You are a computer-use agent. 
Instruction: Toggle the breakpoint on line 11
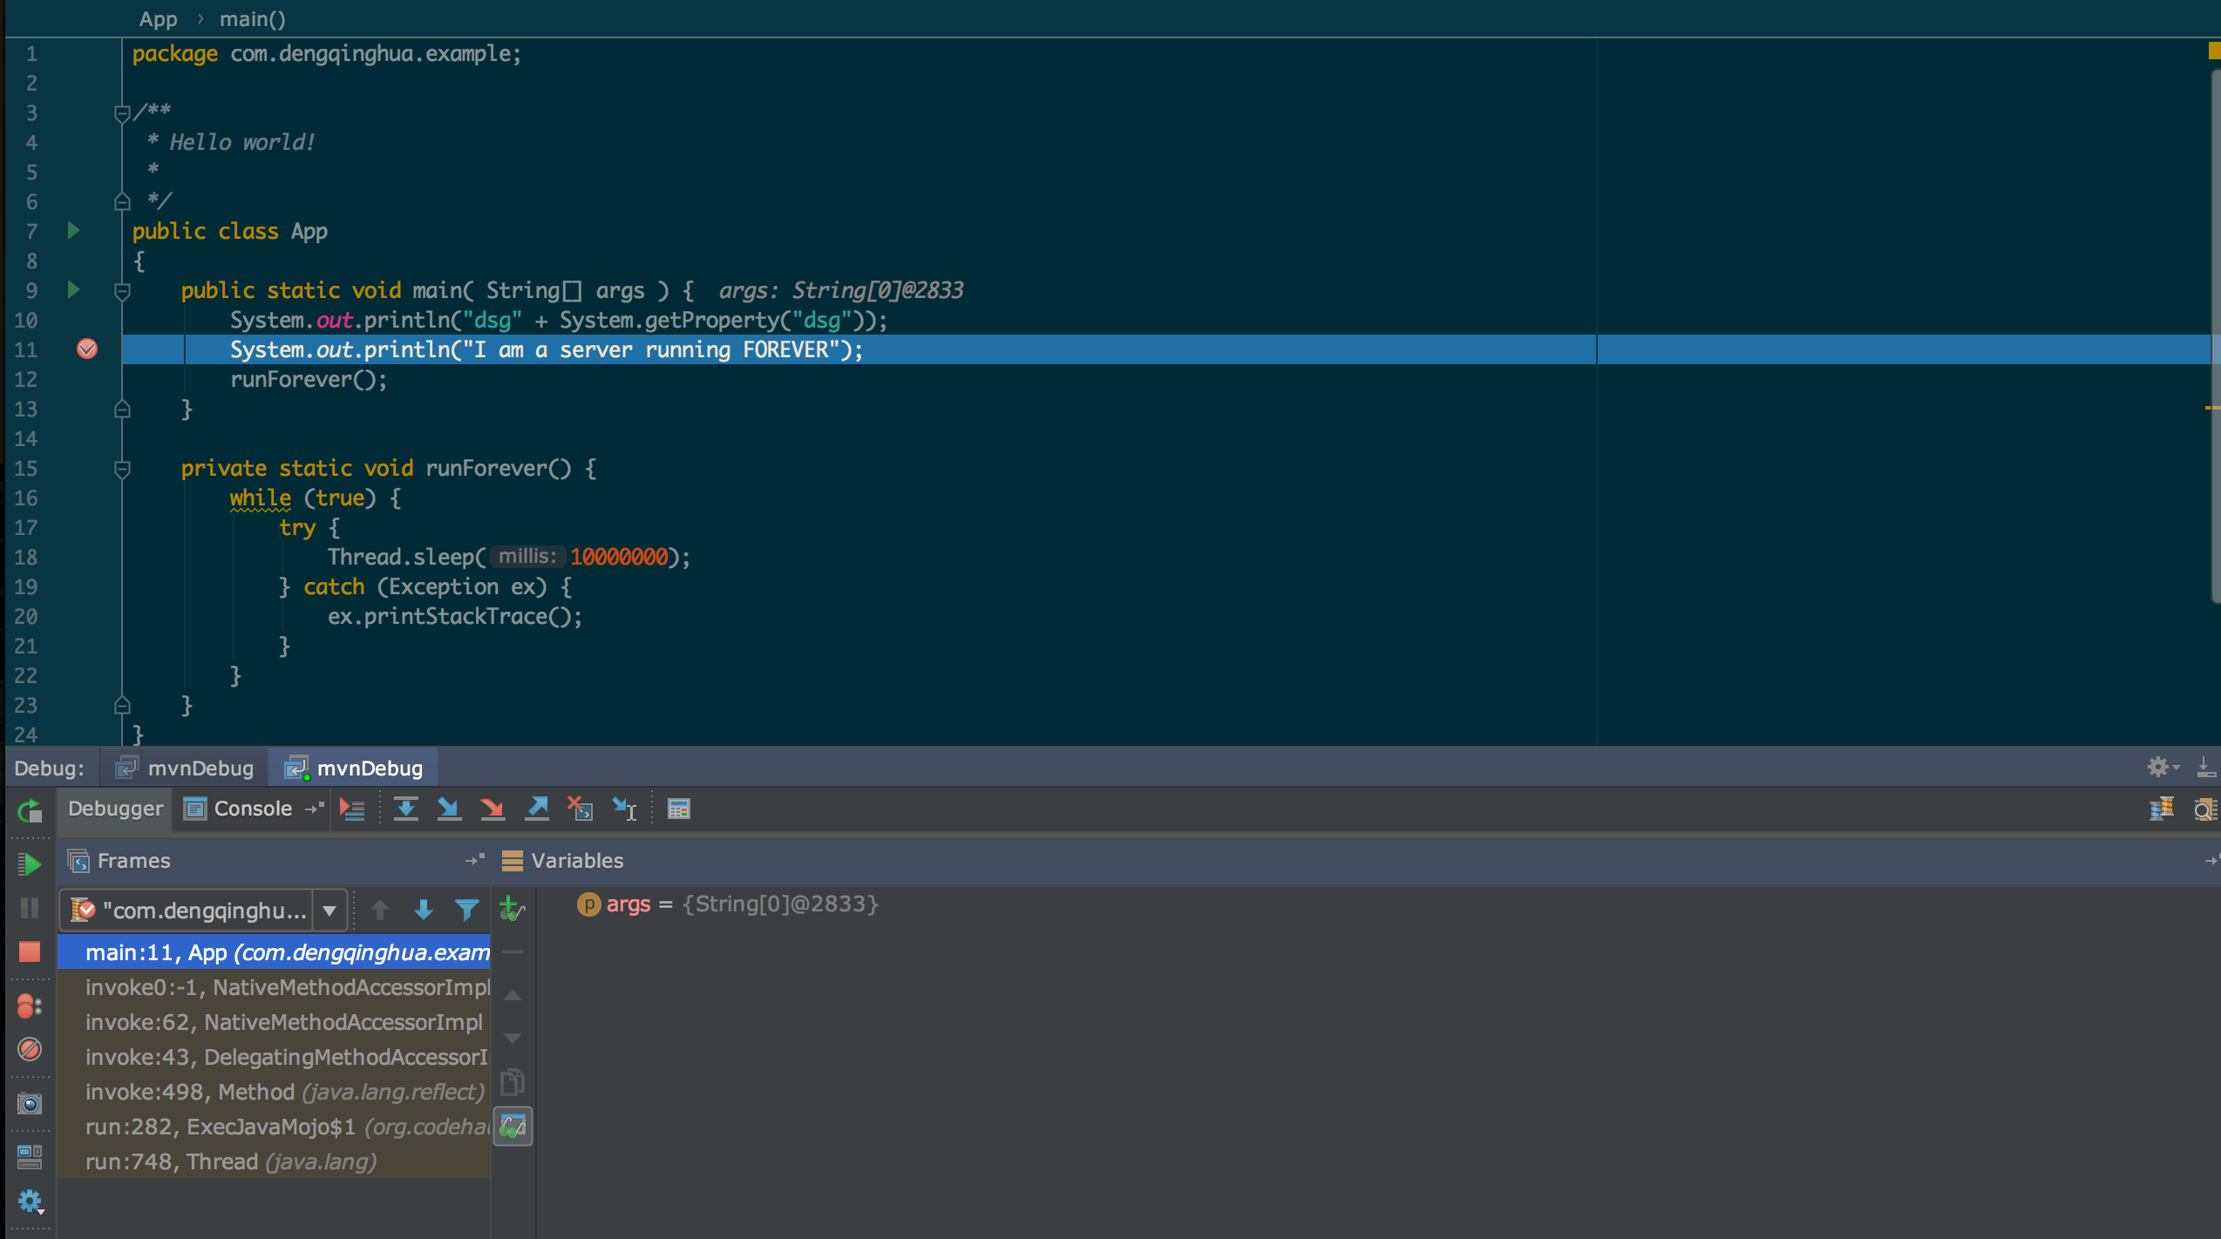pos(87,349)
